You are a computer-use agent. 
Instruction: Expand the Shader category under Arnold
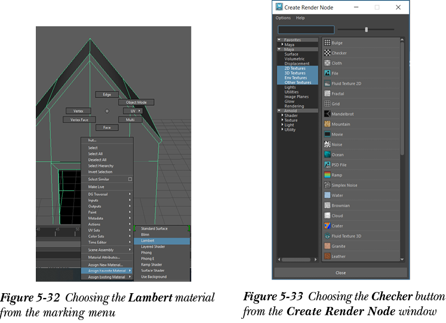[x=282, y=115]
